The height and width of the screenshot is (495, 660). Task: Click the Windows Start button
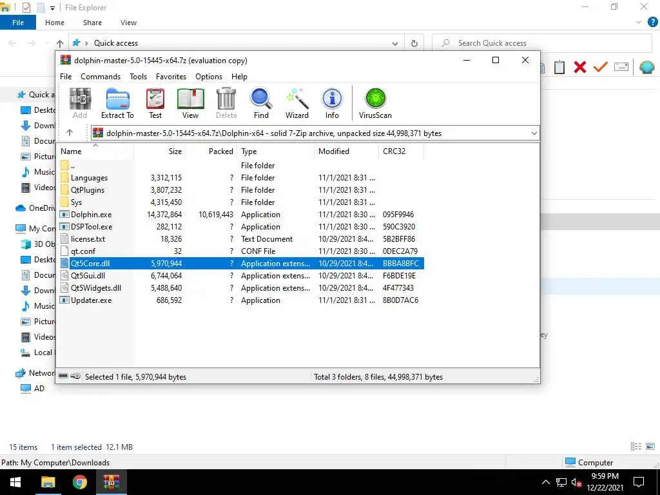tap(15, 482)
